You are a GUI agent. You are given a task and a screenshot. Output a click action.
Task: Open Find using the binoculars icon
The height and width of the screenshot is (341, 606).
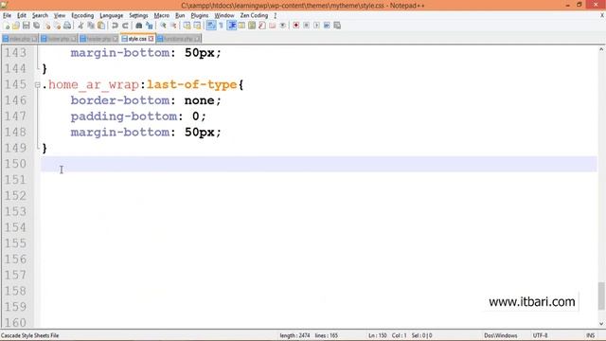[138, 26]
